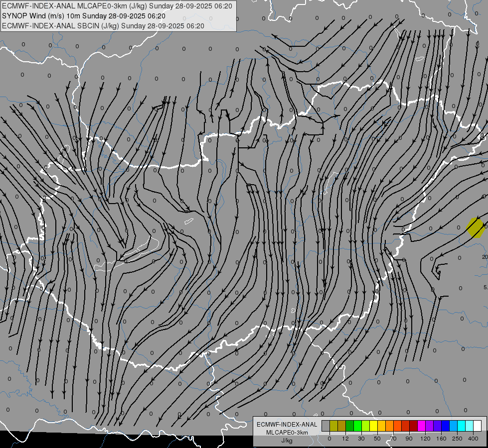Click the legend value label 50
The height and width of the screenshot is (448, 488).
pyautogui.click(x=377, y=439)
